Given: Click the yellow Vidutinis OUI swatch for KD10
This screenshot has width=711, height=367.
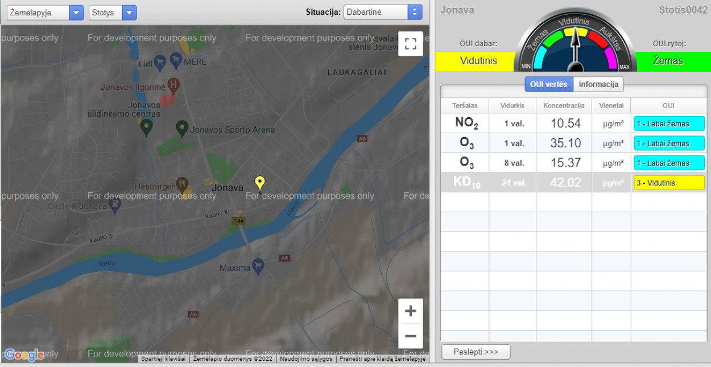Looking at the screenshot, I should pos(668,183).
